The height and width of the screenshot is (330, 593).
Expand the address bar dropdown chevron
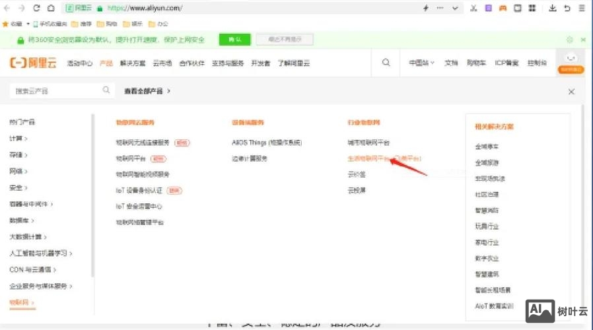pos(455,9)
